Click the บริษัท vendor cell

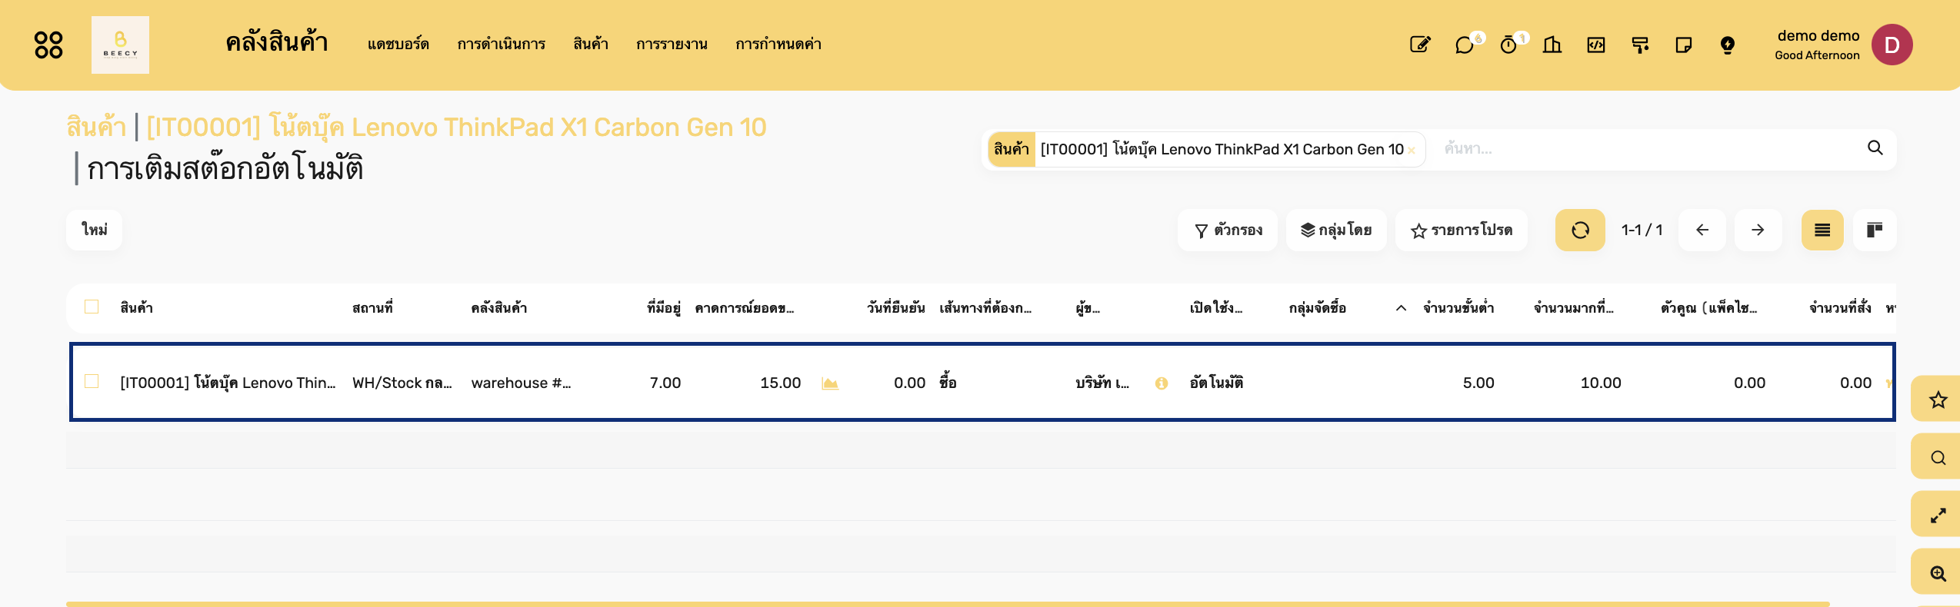1102,383
